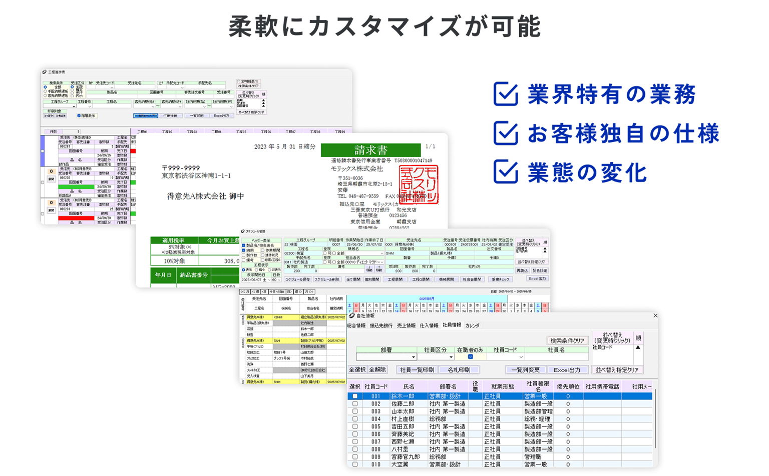Screen dimensions: 769x476
Task: Select the 縮小 radio button under 工程表示
Action: [257, 270]
